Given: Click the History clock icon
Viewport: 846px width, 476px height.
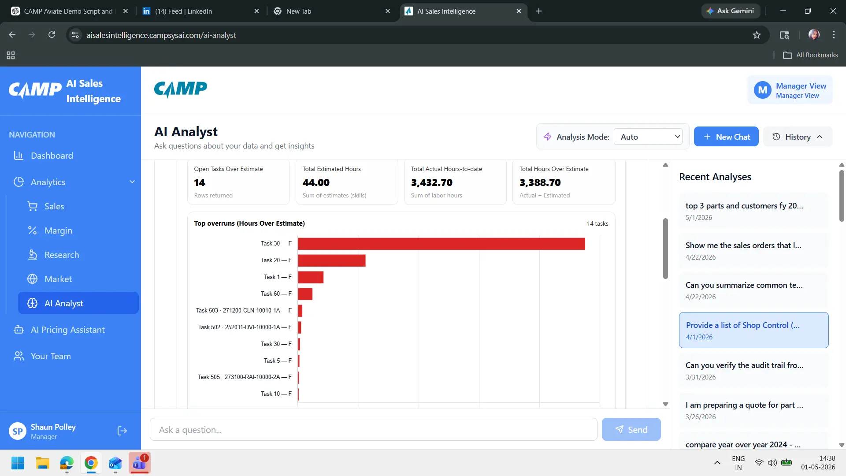Looking at the screenshot, I should (x=776, y=137).
